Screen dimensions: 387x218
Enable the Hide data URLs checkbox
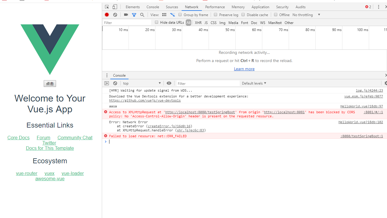point(156,22)
